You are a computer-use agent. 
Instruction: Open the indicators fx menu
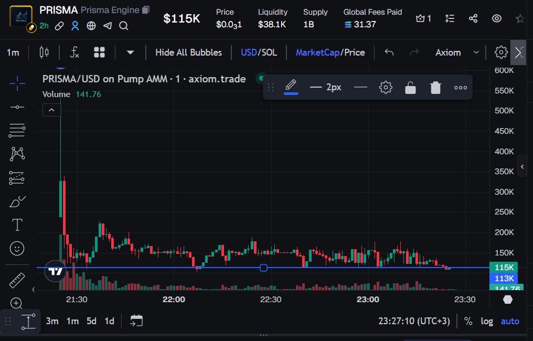click(74, 52)
